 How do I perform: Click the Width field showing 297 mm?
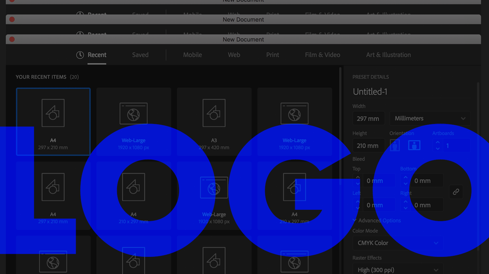point(368,118)
